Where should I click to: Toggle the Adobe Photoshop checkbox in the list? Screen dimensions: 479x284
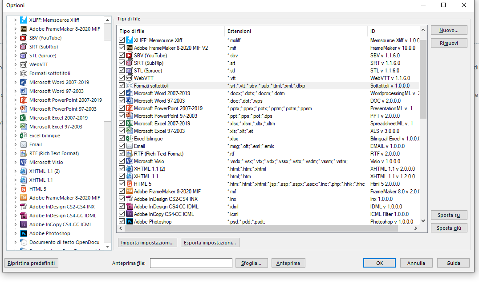coord(122,221)
